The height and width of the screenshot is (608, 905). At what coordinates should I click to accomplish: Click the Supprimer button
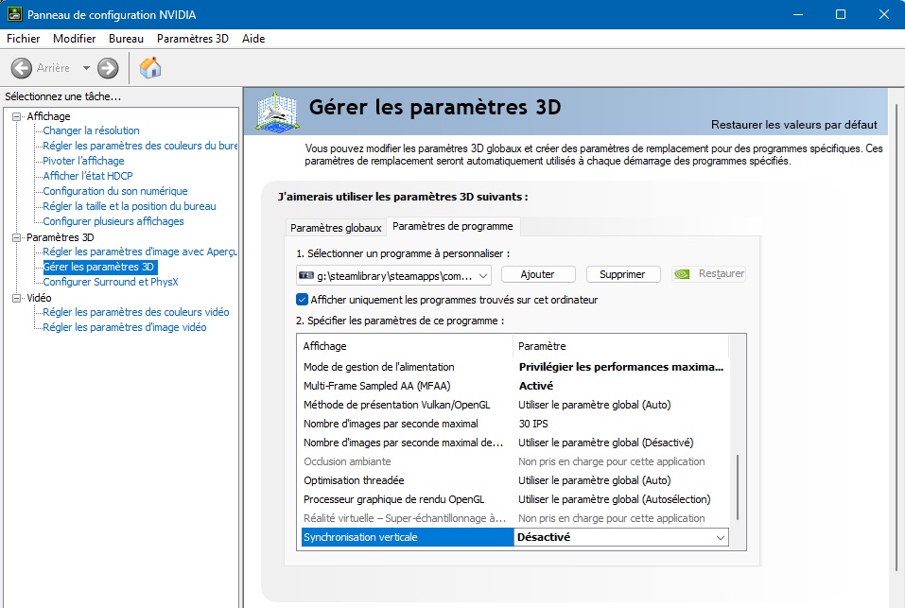tap(623, 274)
